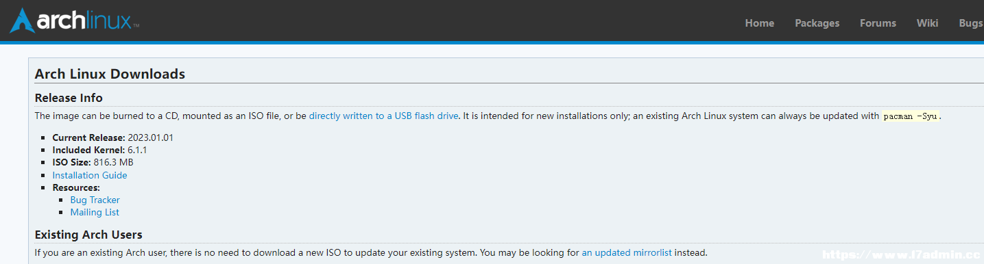This screenshot has width=984, height=264.
Task: Click the 'Release Info' section heading
Action: [69, 97]
